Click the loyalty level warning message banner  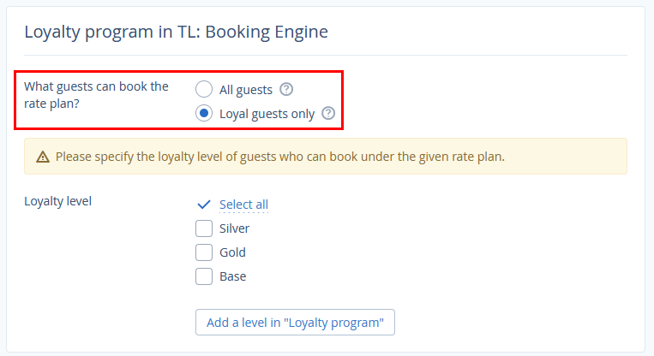click(326, 157)
